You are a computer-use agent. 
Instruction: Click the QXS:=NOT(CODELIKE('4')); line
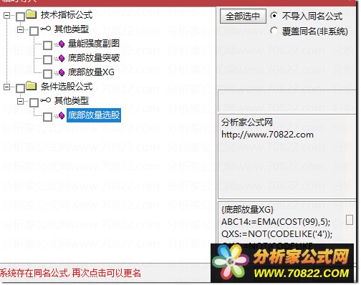(x=277, y=234)
